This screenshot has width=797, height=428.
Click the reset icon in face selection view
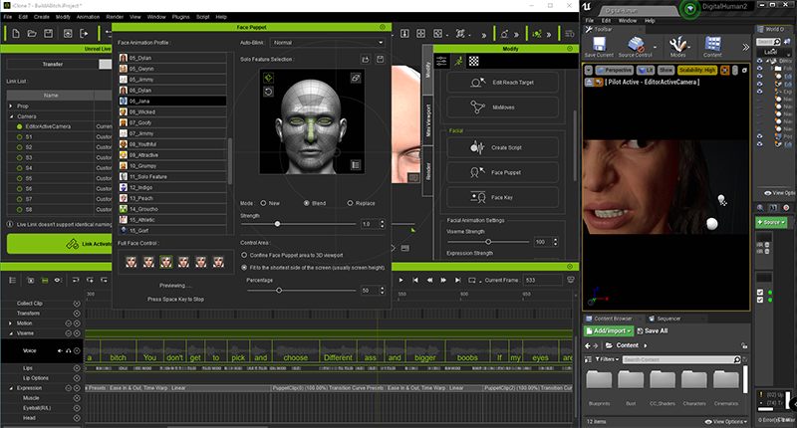(268, 92)
